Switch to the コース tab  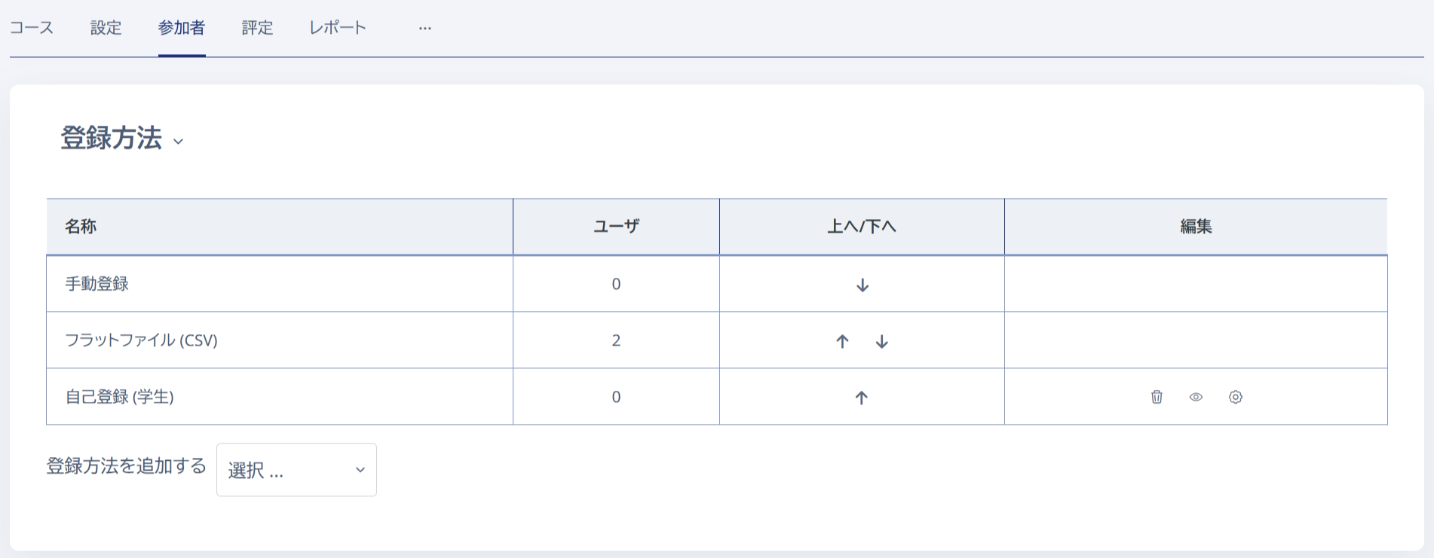tap(31, 28)
